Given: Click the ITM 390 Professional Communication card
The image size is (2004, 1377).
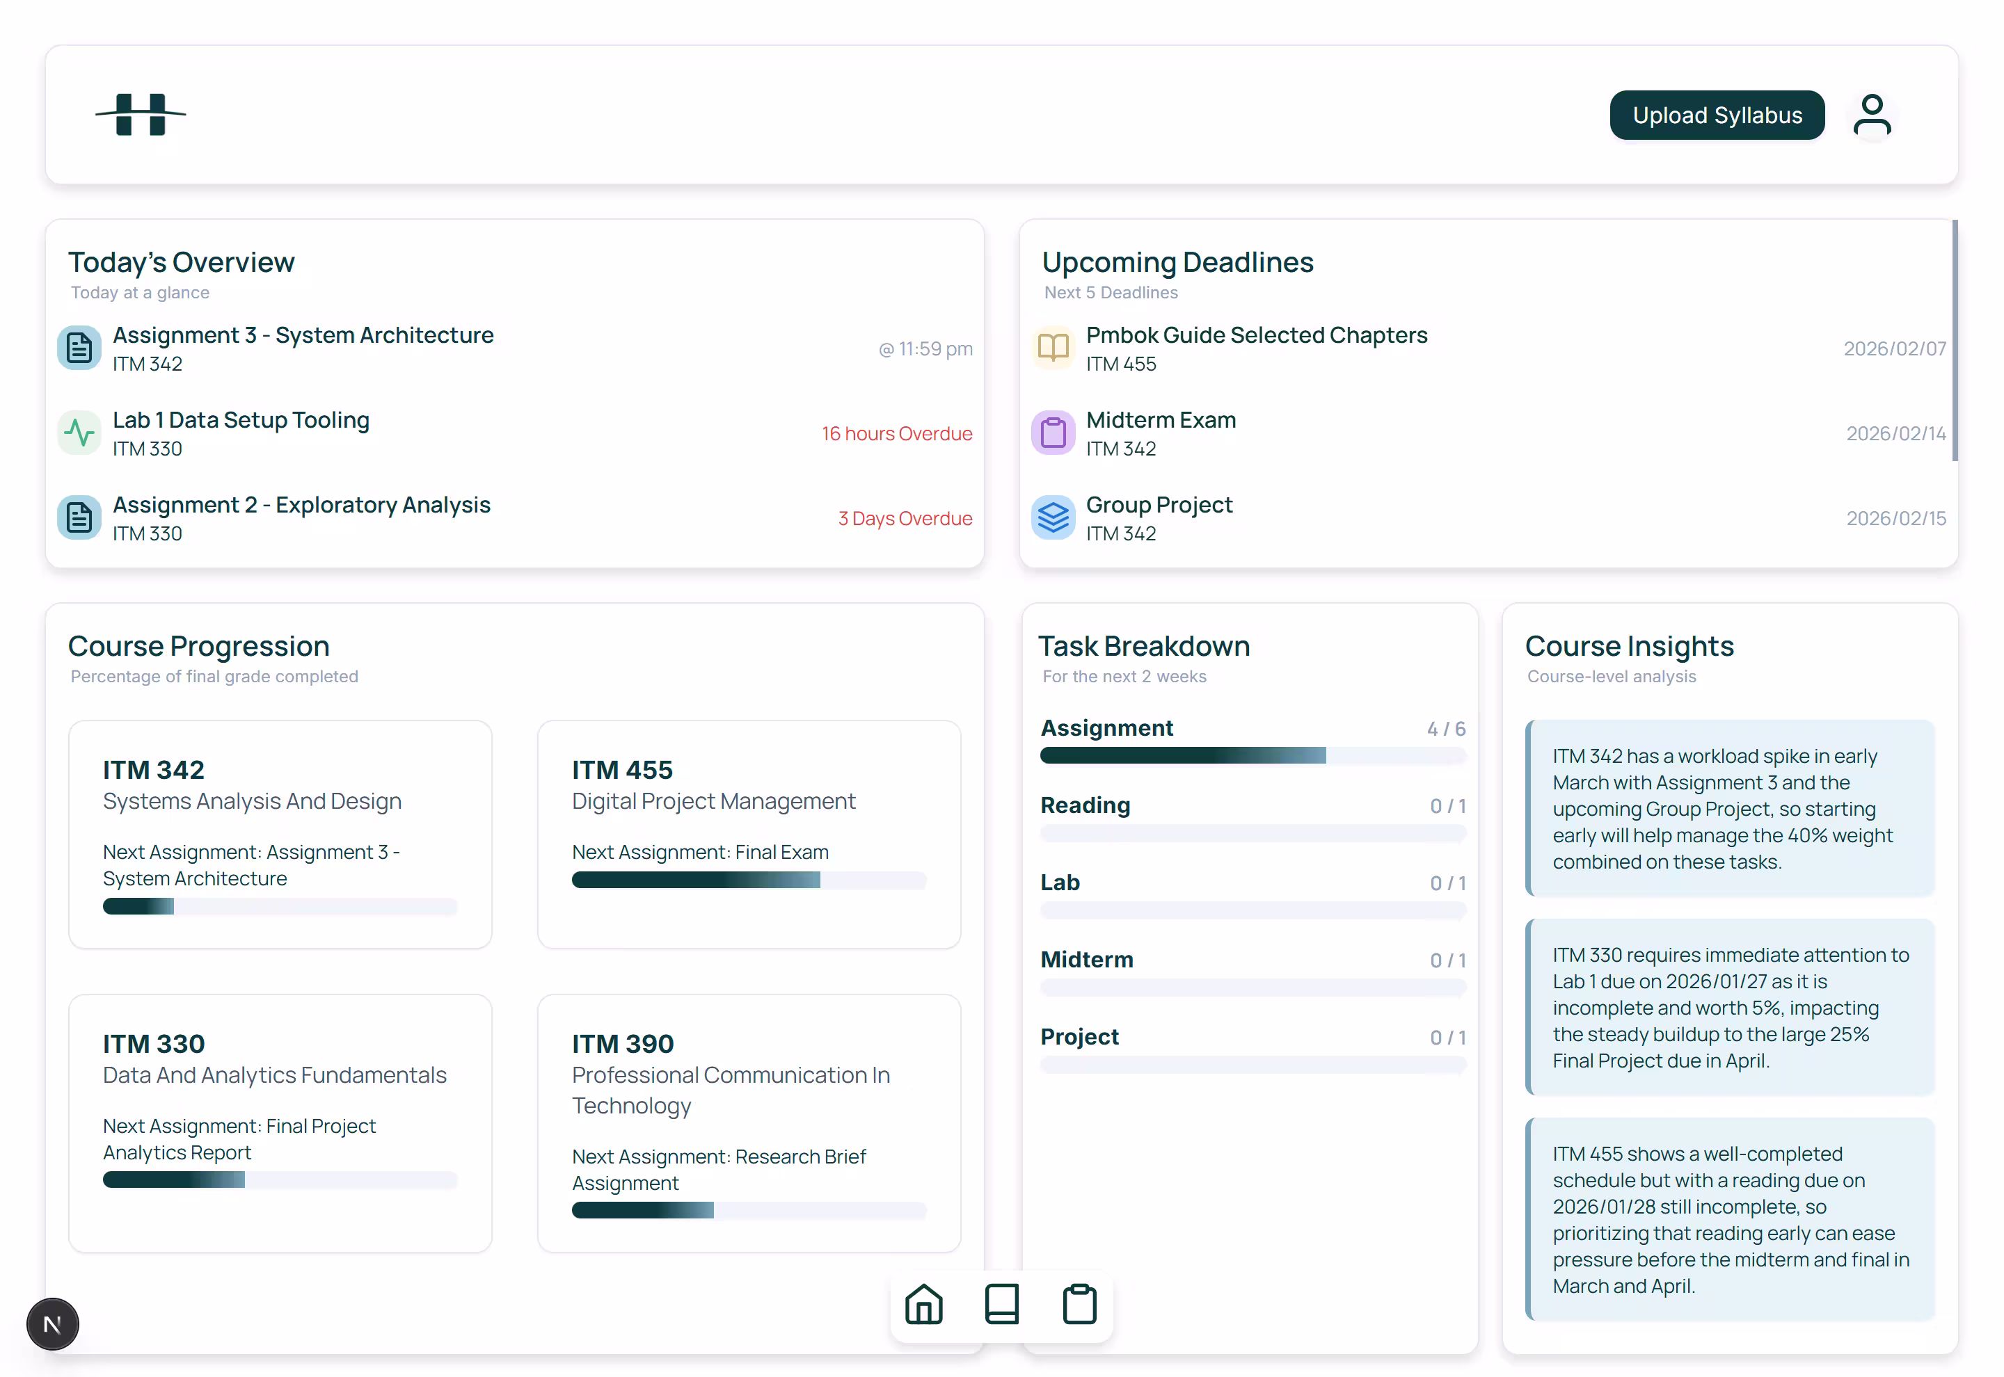Looking at the screenshot, I should pyautogui.click(x=749, y=1122).
